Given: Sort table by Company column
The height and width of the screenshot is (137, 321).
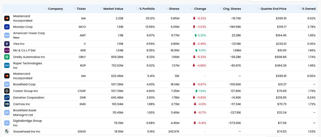Looking at the screenshot, I should pyautogui.click(x=54, y=9).
